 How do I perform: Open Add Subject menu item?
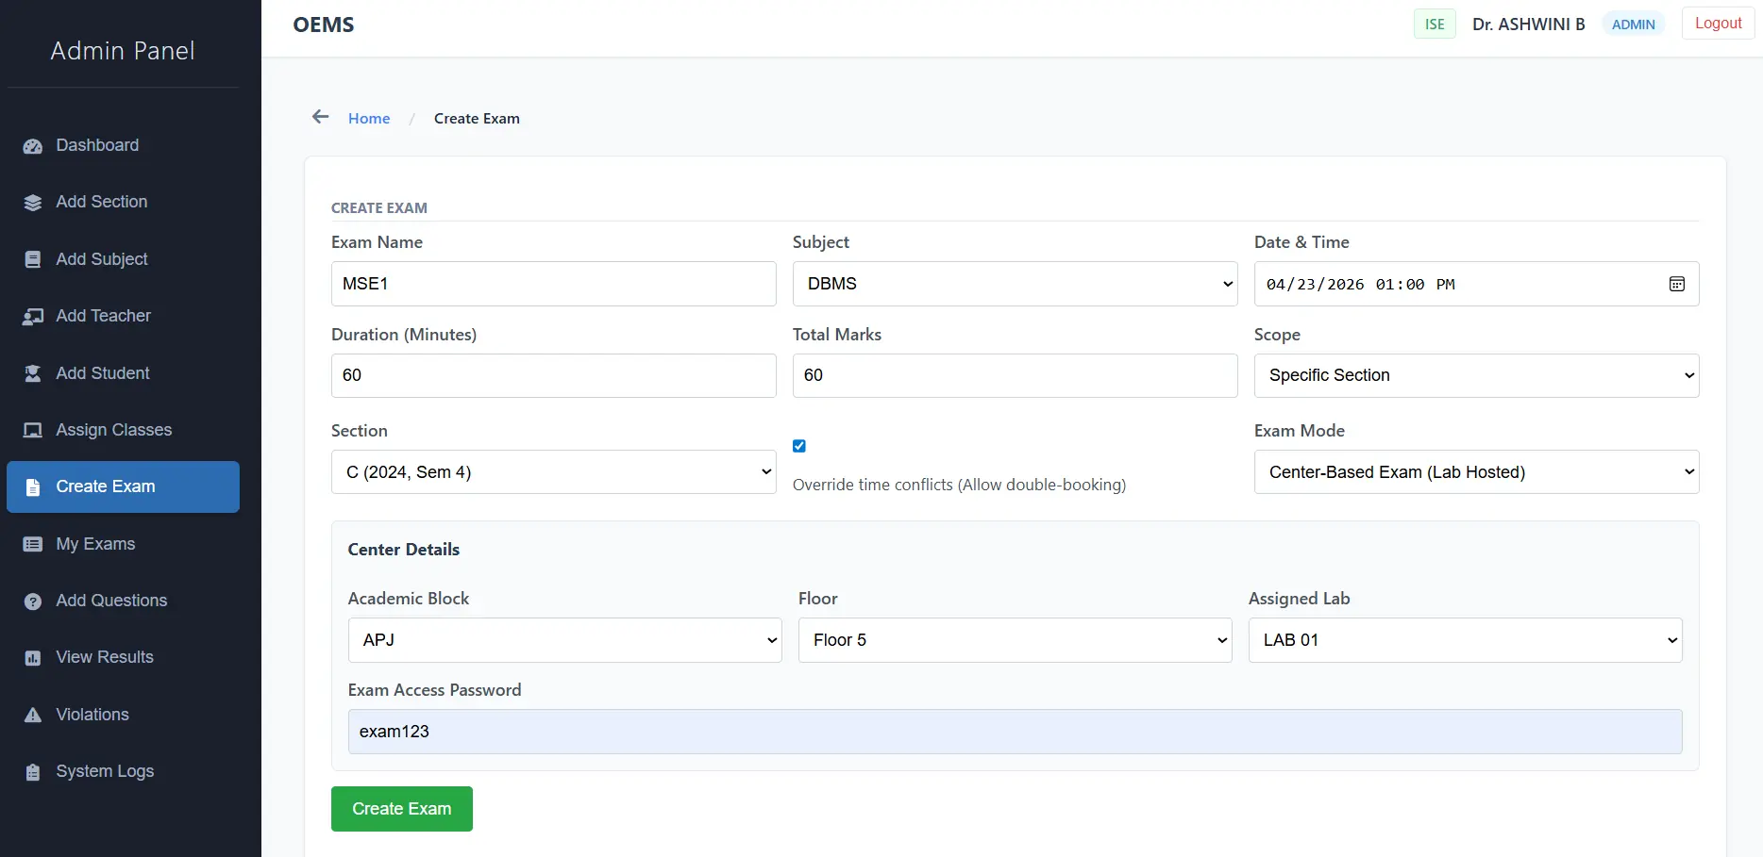pos(123,259)
